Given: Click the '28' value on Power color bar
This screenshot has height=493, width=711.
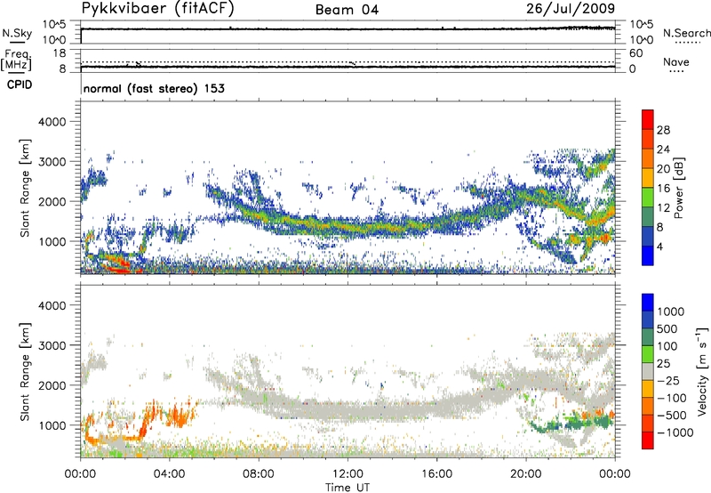Looking at the screenshot, I should (663, 130).
